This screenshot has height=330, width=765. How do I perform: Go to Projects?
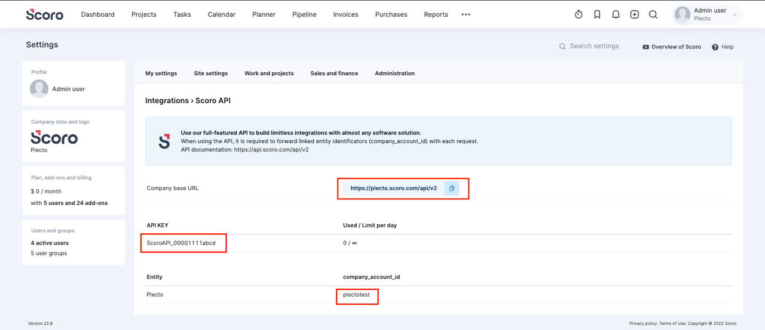143,14
